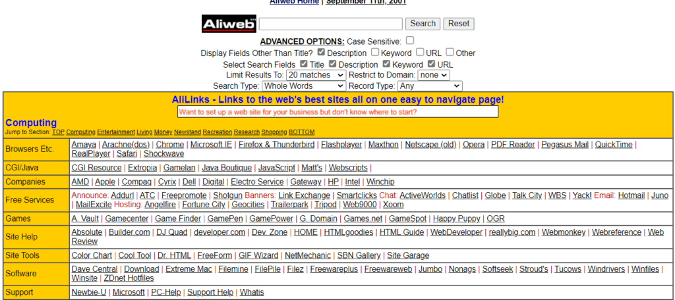Open the Addurl announce link
This screenshot has height=300, width=675.
(122, 196)
